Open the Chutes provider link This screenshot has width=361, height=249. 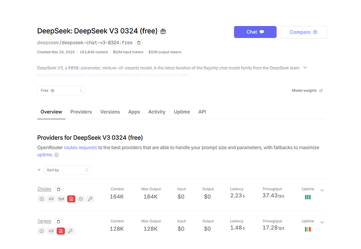44,189
